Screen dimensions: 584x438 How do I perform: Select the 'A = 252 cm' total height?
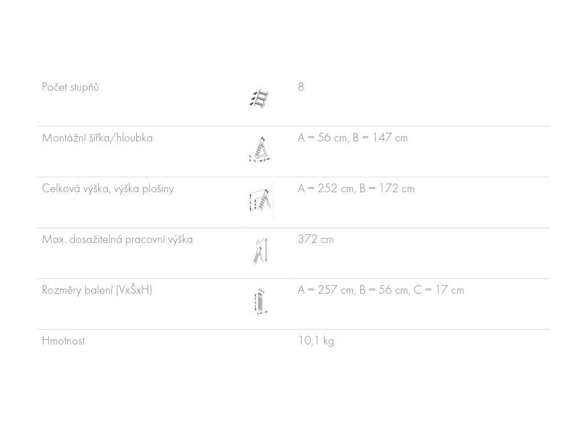[x=325, y=189]
